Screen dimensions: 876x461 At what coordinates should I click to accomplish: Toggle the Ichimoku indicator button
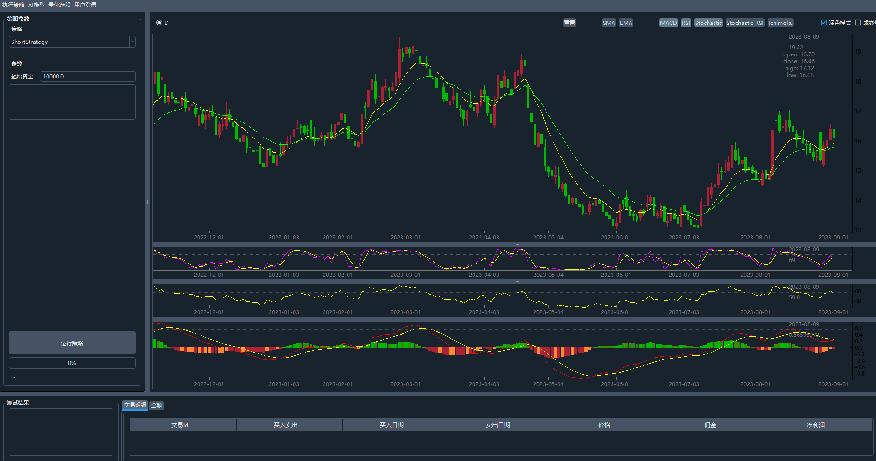(780, 23)
